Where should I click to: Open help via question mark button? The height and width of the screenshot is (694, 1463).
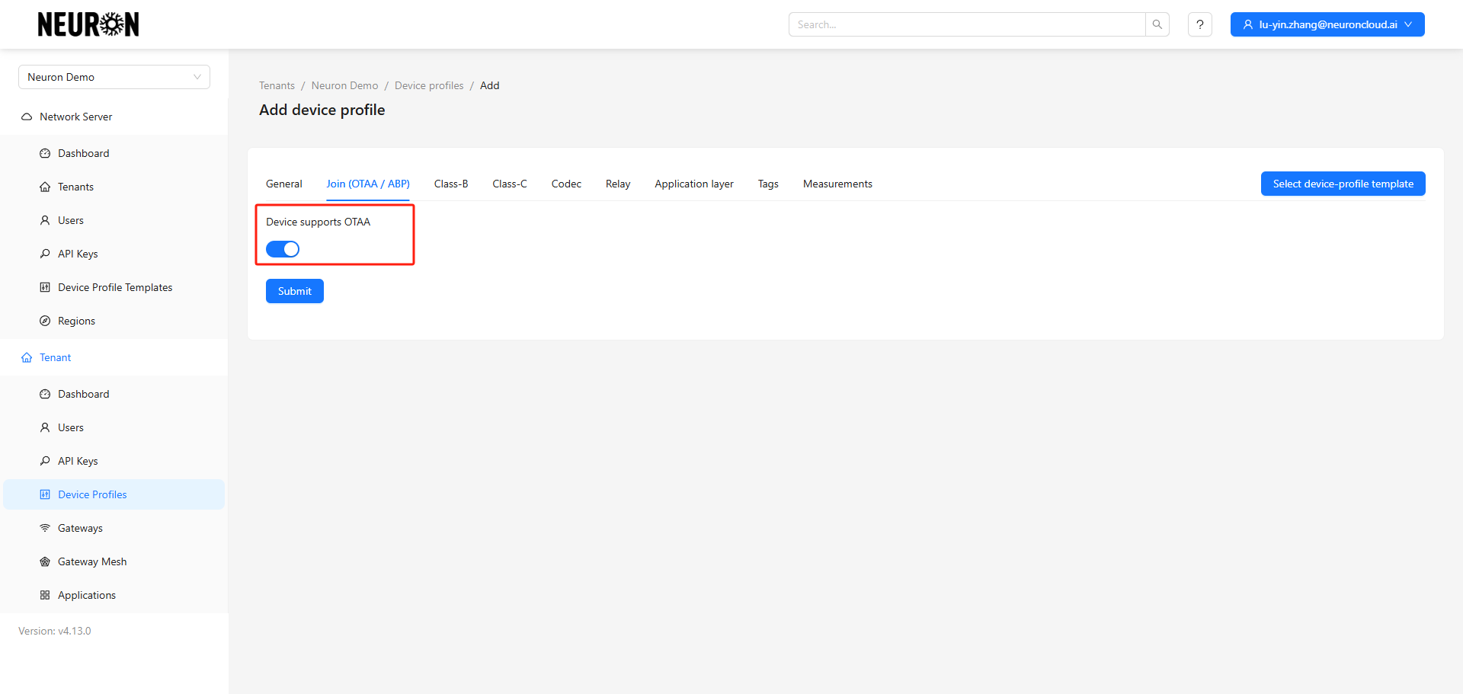[1200, 24]
